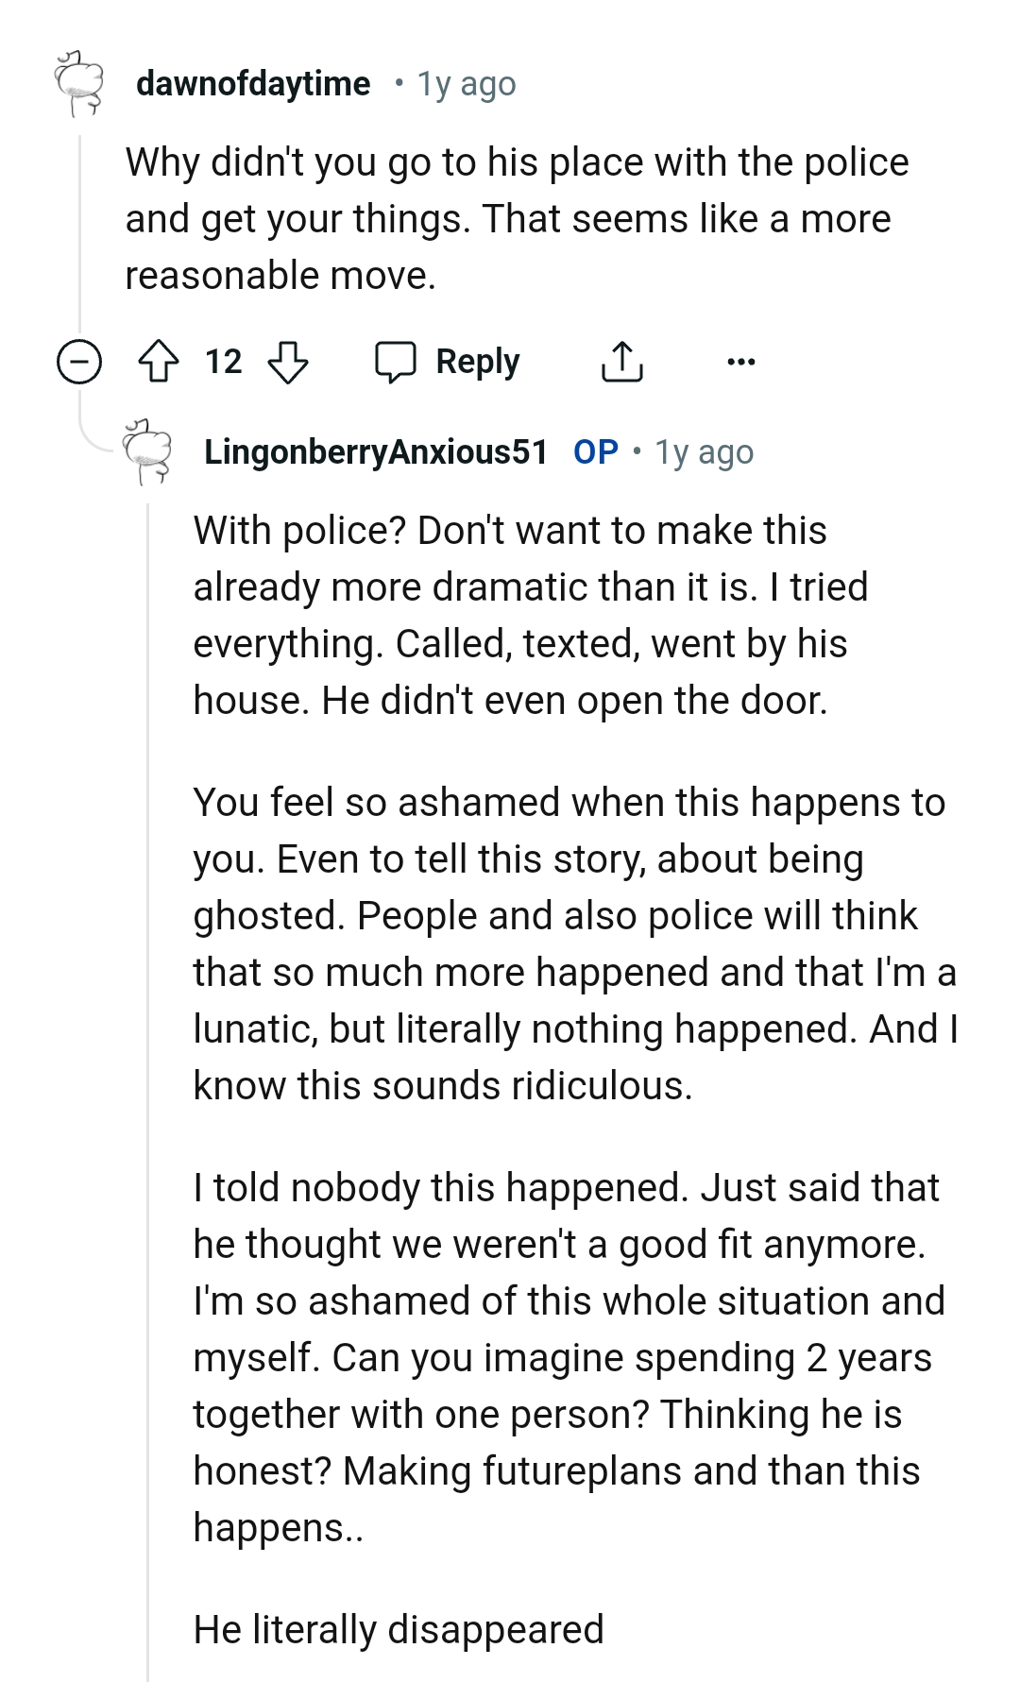The height and width of the screenshot is (1682, 1020).
Task: Collapse the comment thread with minus icon
Action: pos(79,362)
